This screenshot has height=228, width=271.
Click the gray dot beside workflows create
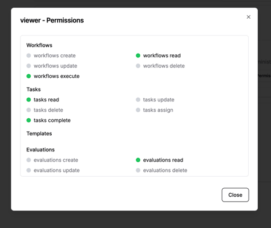(x=28, y=55)
